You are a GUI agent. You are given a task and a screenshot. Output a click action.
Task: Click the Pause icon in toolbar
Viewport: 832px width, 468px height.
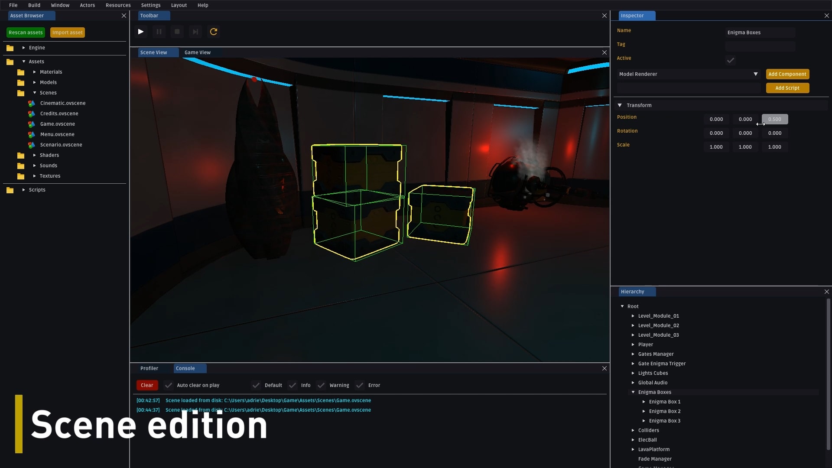coord(159,32)
